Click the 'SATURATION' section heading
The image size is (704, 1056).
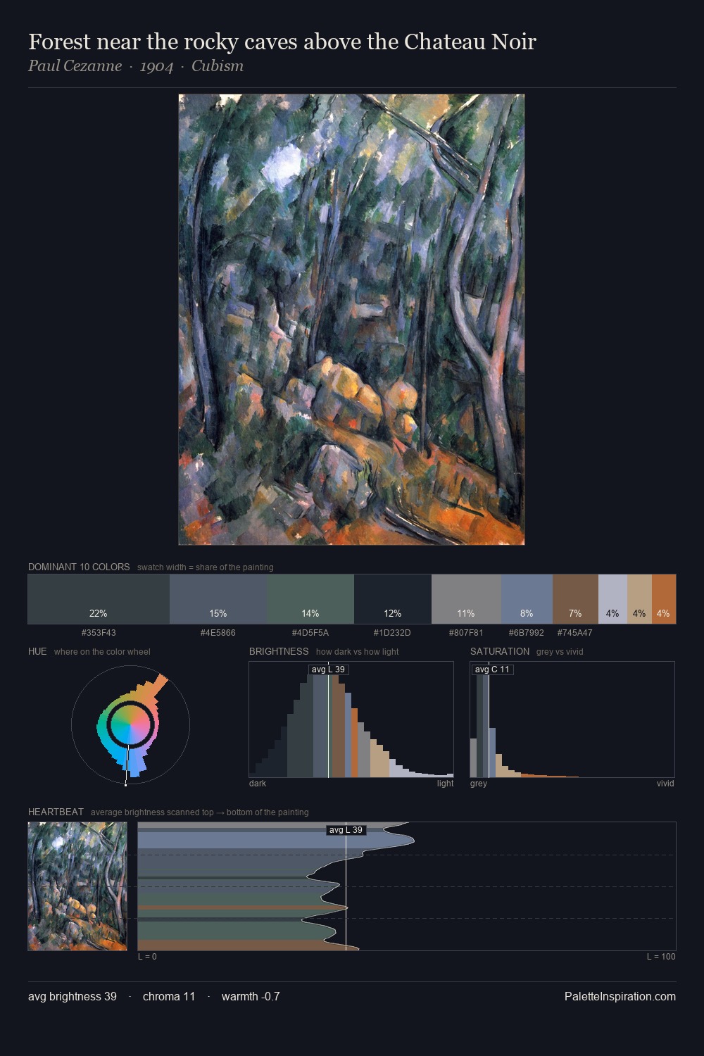point(500,651)
